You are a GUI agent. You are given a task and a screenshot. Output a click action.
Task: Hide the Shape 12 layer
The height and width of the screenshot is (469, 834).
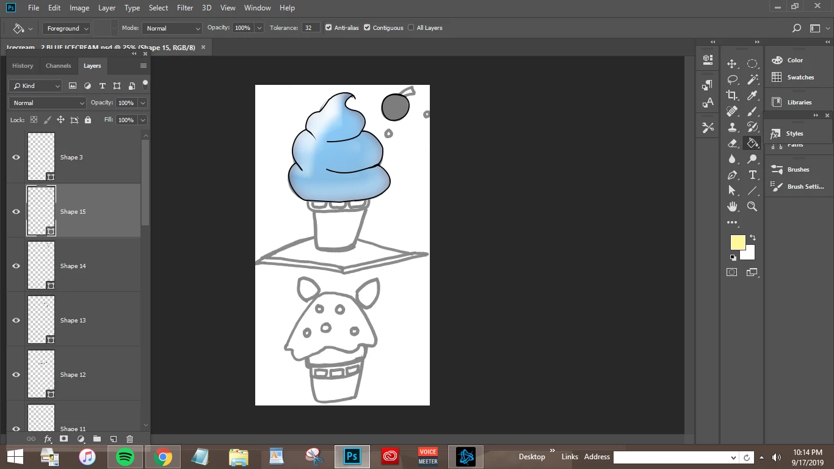(16, 374)
